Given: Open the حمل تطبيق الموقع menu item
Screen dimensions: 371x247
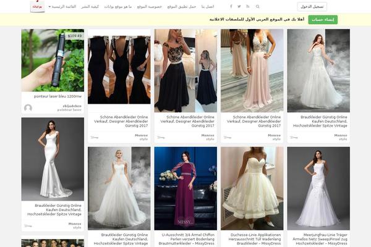Looking at the screenshot, I should tap(182, 7).
